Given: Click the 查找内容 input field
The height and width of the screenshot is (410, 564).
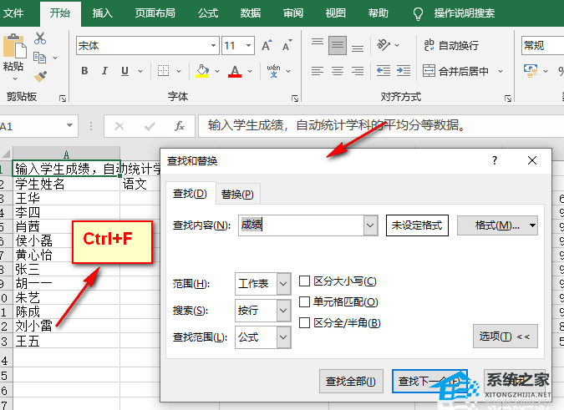Looking at the screenshot, I should click(301, 225).
